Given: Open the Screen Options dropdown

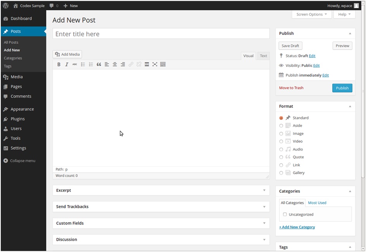Looking at the screenshot, I should [x=311, y=14].
